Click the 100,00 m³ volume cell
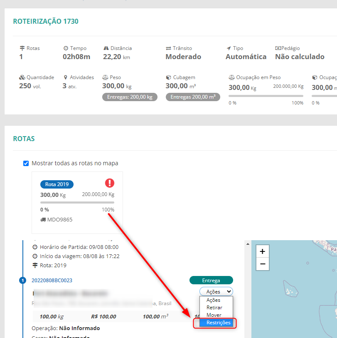This screenshot has width=337, height=338. click(x=155, y=316)
